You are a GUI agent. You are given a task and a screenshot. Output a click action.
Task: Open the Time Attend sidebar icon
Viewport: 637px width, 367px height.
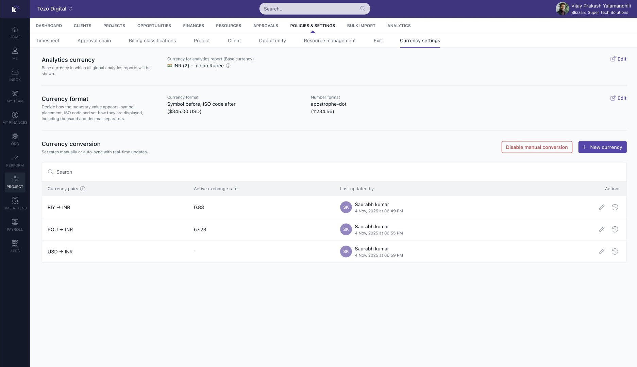pos(15,204)
